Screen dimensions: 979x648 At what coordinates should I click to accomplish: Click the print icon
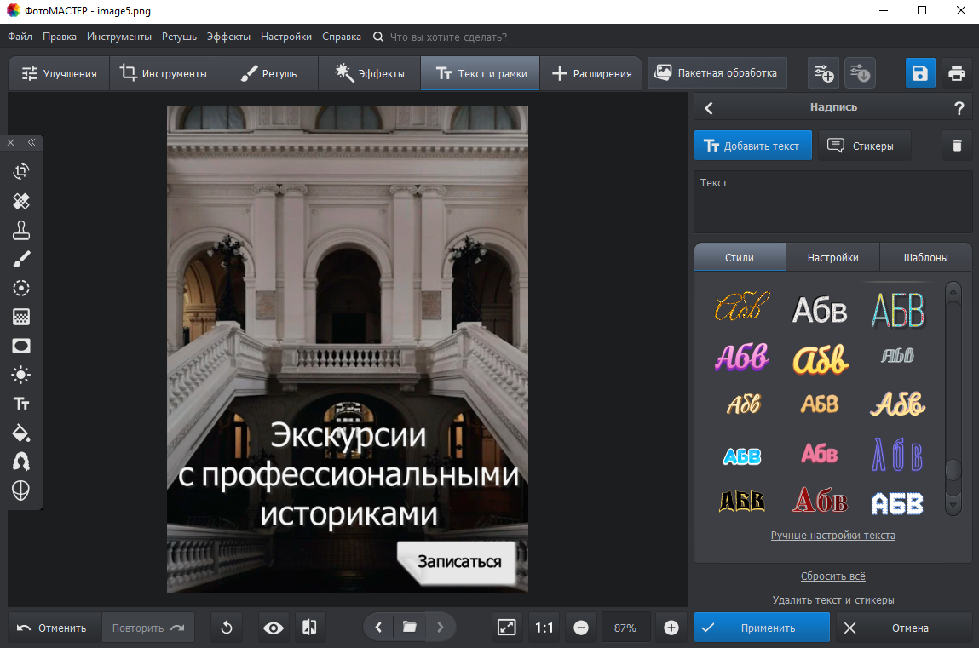point(957,73)
